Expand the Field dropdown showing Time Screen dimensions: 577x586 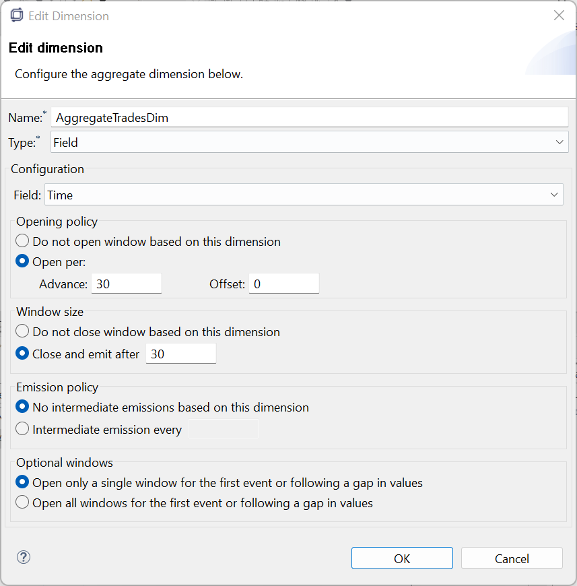pos(304,195)
